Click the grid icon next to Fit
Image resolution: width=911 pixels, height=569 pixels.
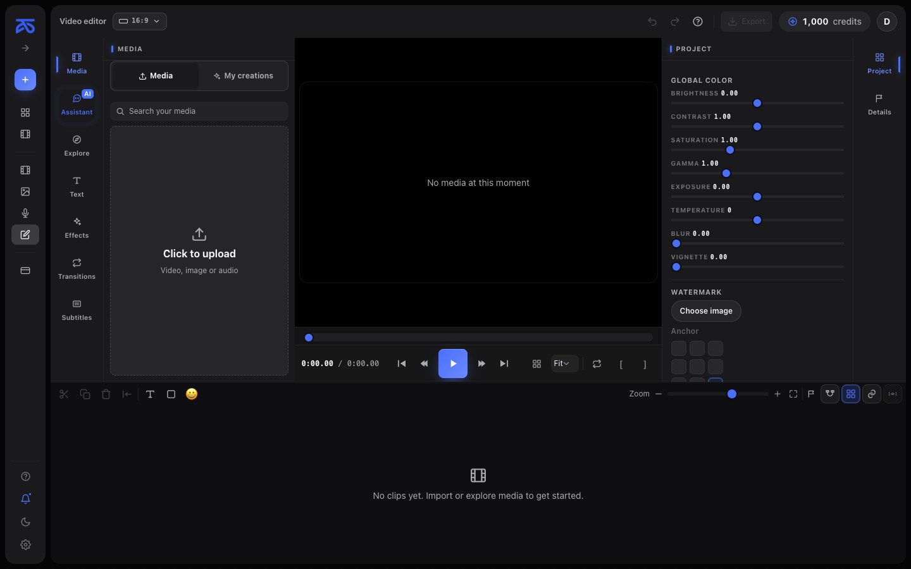pyautogui.click(x=536, y=364)
